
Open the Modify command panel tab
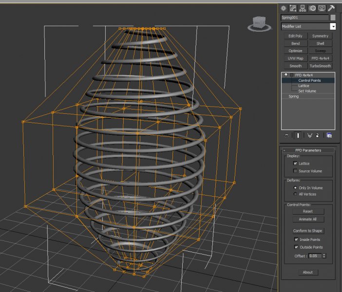coord(293,8)
